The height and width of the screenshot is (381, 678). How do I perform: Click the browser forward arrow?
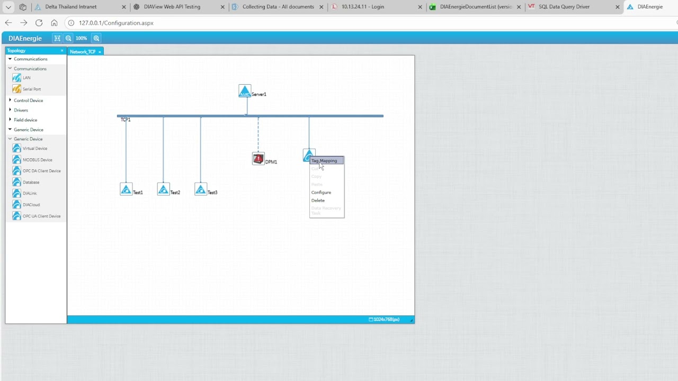23,23
